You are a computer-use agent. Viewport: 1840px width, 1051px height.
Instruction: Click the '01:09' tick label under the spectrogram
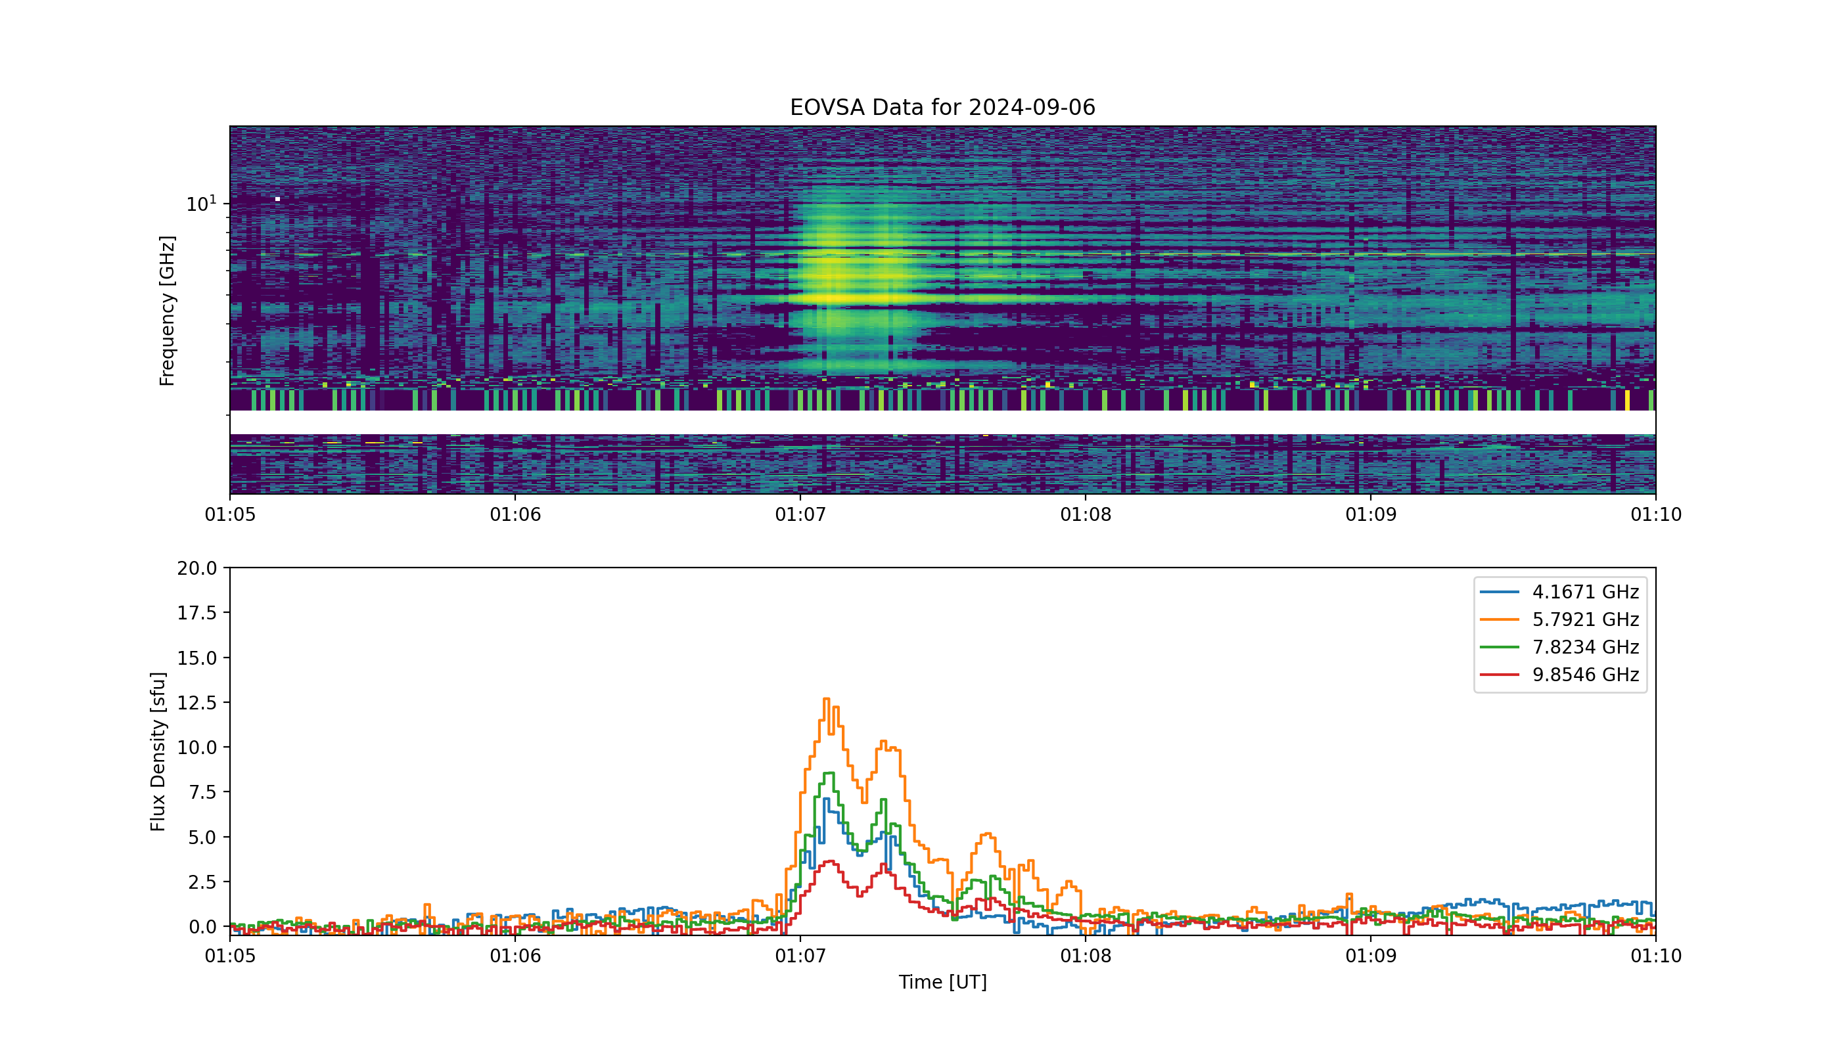pos(1371,515)
